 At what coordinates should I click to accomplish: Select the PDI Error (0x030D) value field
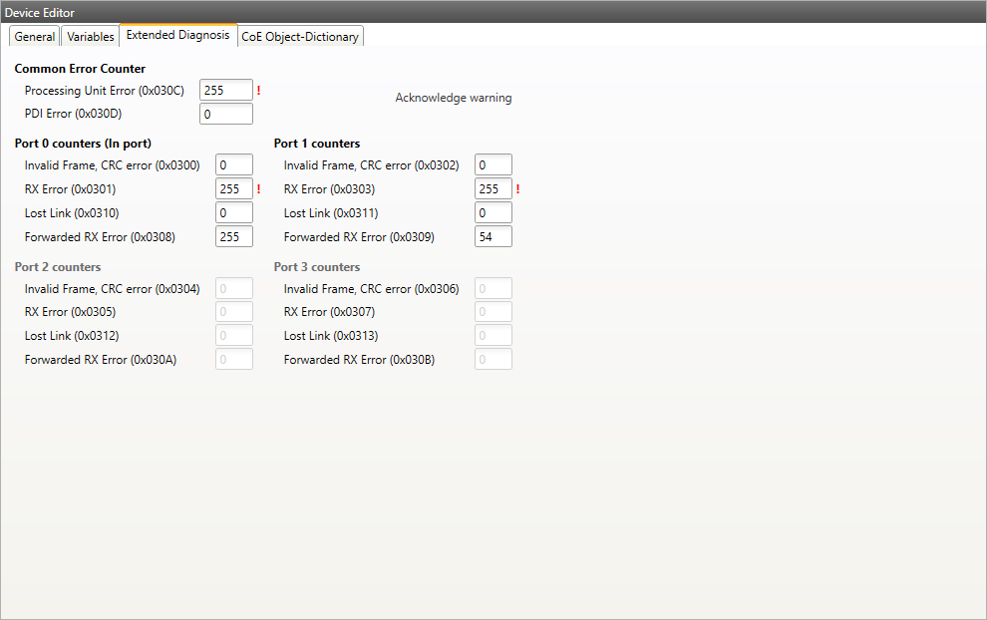click(x=225, y=115)
